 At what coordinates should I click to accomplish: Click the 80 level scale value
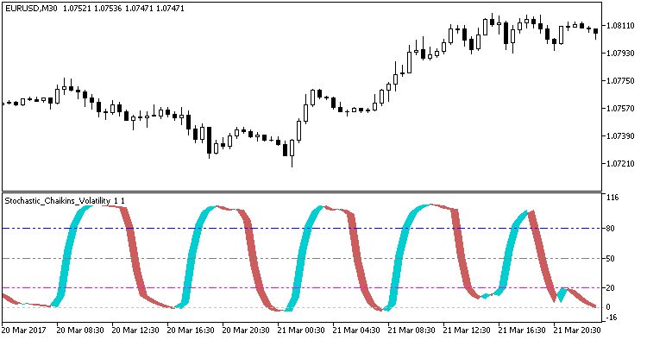click(610, 229)
